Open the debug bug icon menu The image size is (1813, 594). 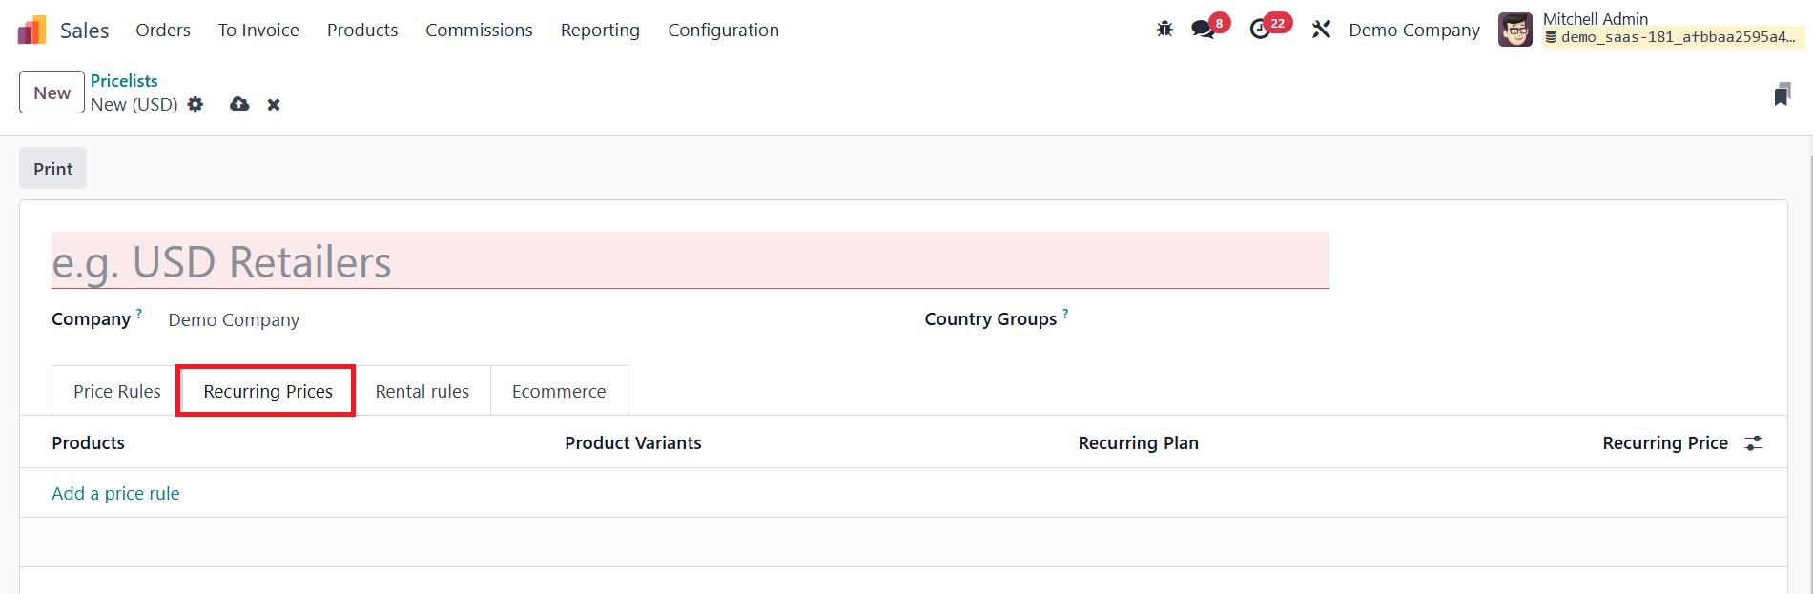[1164, 30]
